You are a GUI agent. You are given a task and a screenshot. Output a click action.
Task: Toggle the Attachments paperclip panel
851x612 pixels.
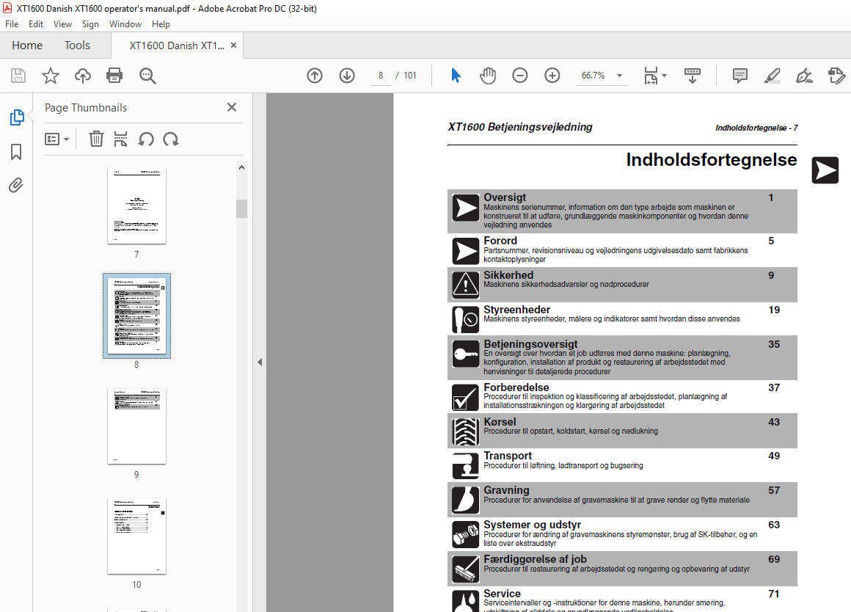16,186
